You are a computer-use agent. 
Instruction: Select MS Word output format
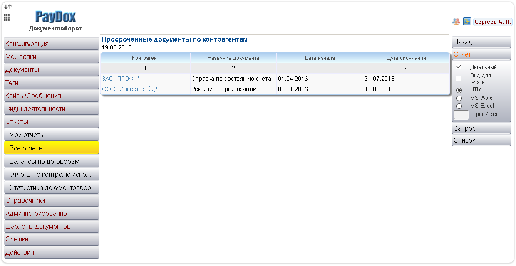pyautogui.click(x=459, y=98)
